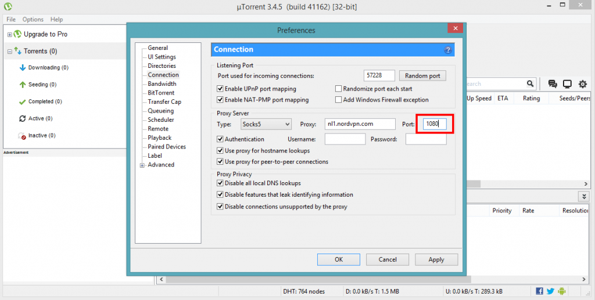Select Bandwidth in preferences tree

(162, 84)
